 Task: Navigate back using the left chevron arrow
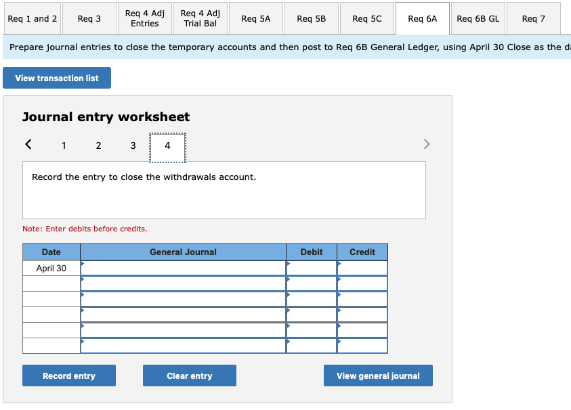[x=28, y=144]
